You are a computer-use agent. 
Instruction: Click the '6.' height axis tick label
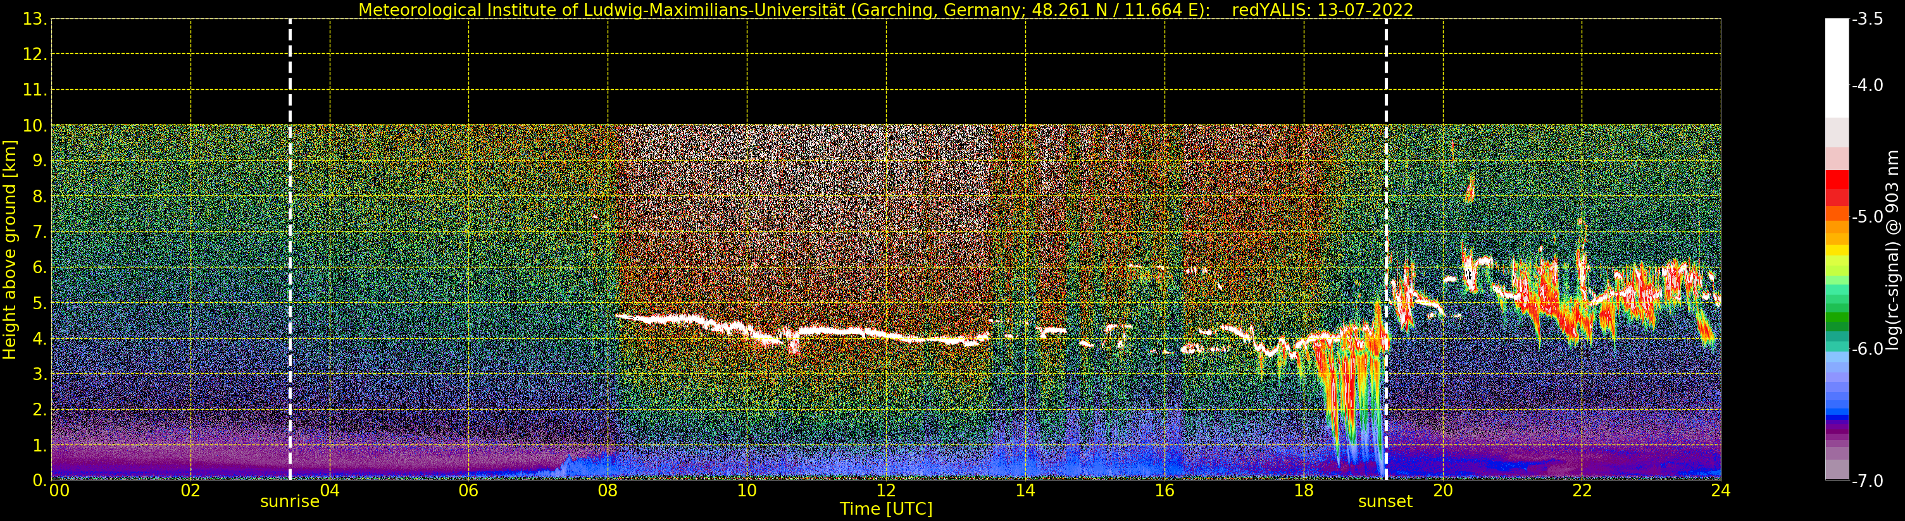click(40, 267)
